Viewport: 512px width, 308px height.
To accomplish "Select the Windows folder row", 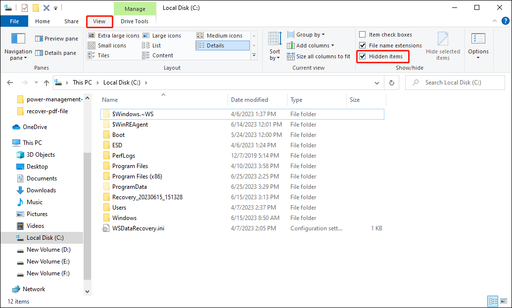I will [242, 218].
